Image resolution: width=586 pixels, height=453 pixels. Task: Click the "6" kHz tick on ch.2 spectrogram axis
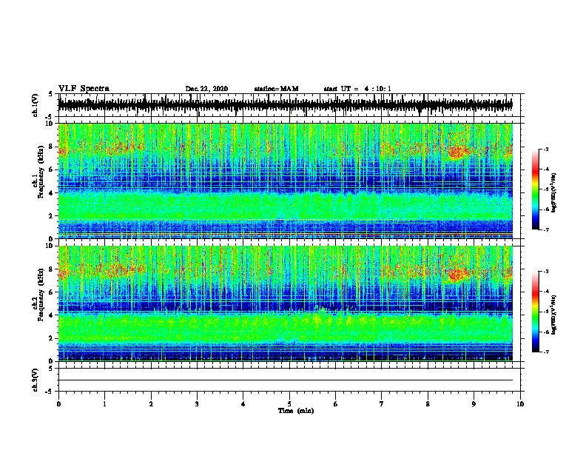[x=53, y=292]
